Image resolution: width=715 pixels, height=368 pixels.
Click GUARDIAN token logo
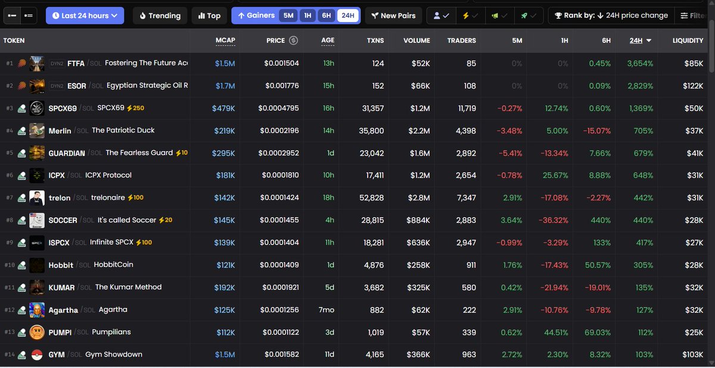point(37,153)
